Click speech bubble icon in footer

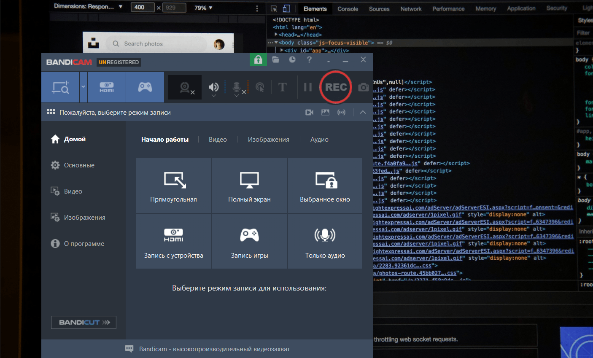(x=129, y=349)
